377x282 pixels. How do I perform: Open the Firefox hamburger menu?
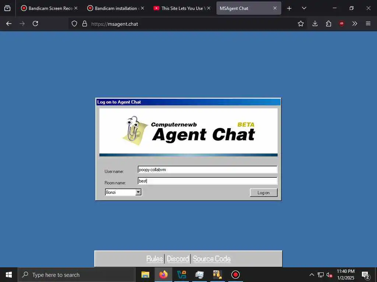(368, 23)
